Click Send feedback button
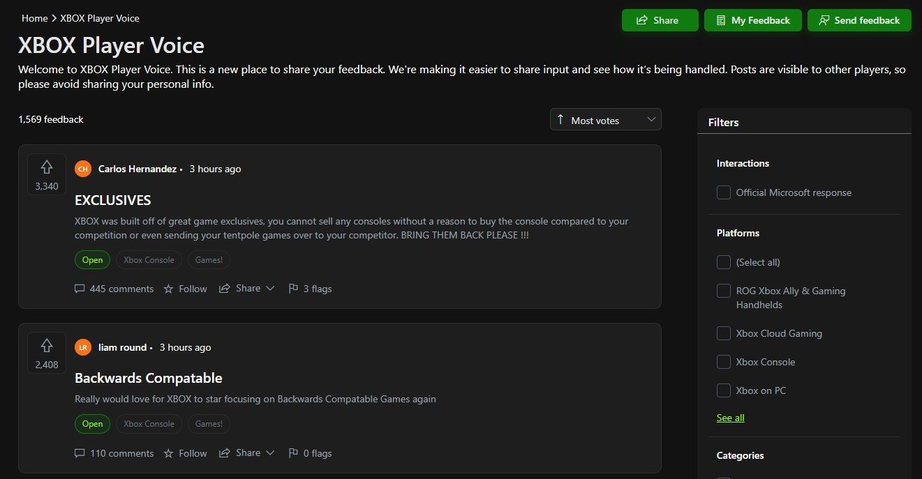The image size is (922, 479). [859, 20]
